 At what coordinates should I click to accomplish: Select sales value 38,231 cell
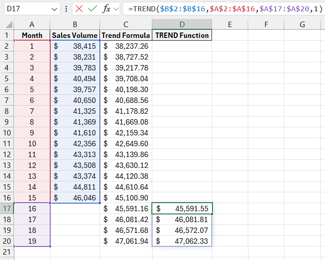point(75,57)
